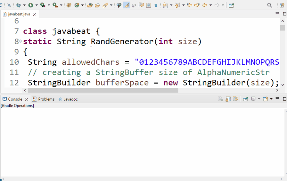Switch to the Javadoc tab
The width and height of the screenshot is (287, 181).
[68, 99]
